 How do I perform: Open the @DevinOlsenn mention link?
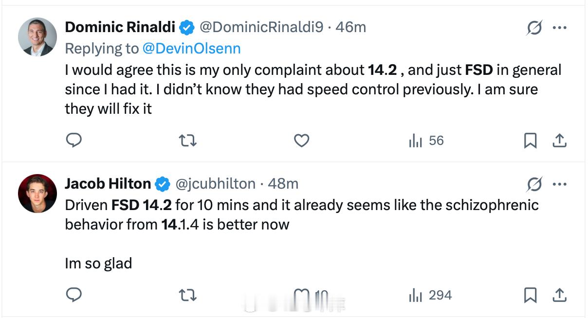pos(191,48)
